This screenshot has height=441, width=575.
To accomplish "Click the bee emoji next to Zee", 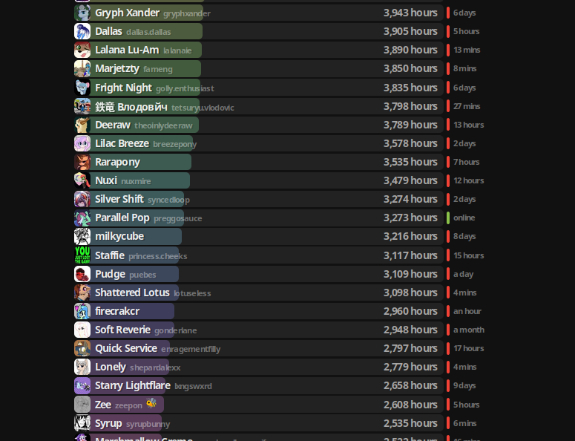I will (151, 403).
